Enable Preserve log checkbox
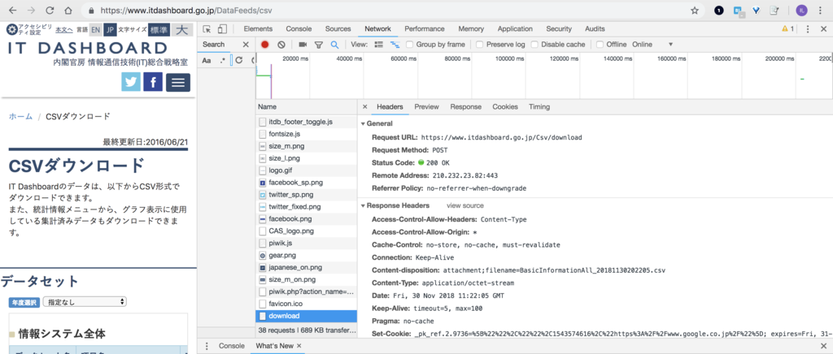Image resolution: width=833 pixels, height=354 pixels. click(x=480, y=45)
